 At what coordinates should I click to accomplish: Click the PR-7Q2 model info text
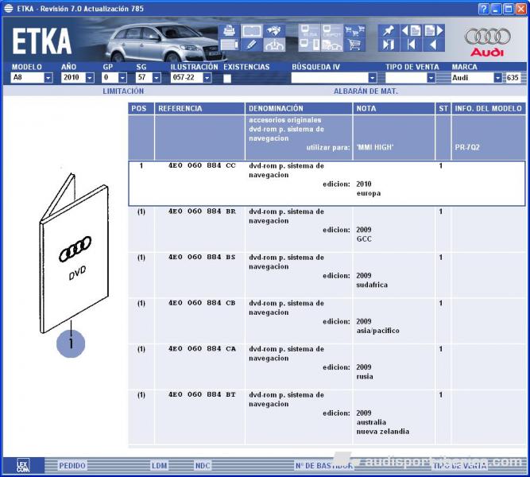[x=467, y=148]
